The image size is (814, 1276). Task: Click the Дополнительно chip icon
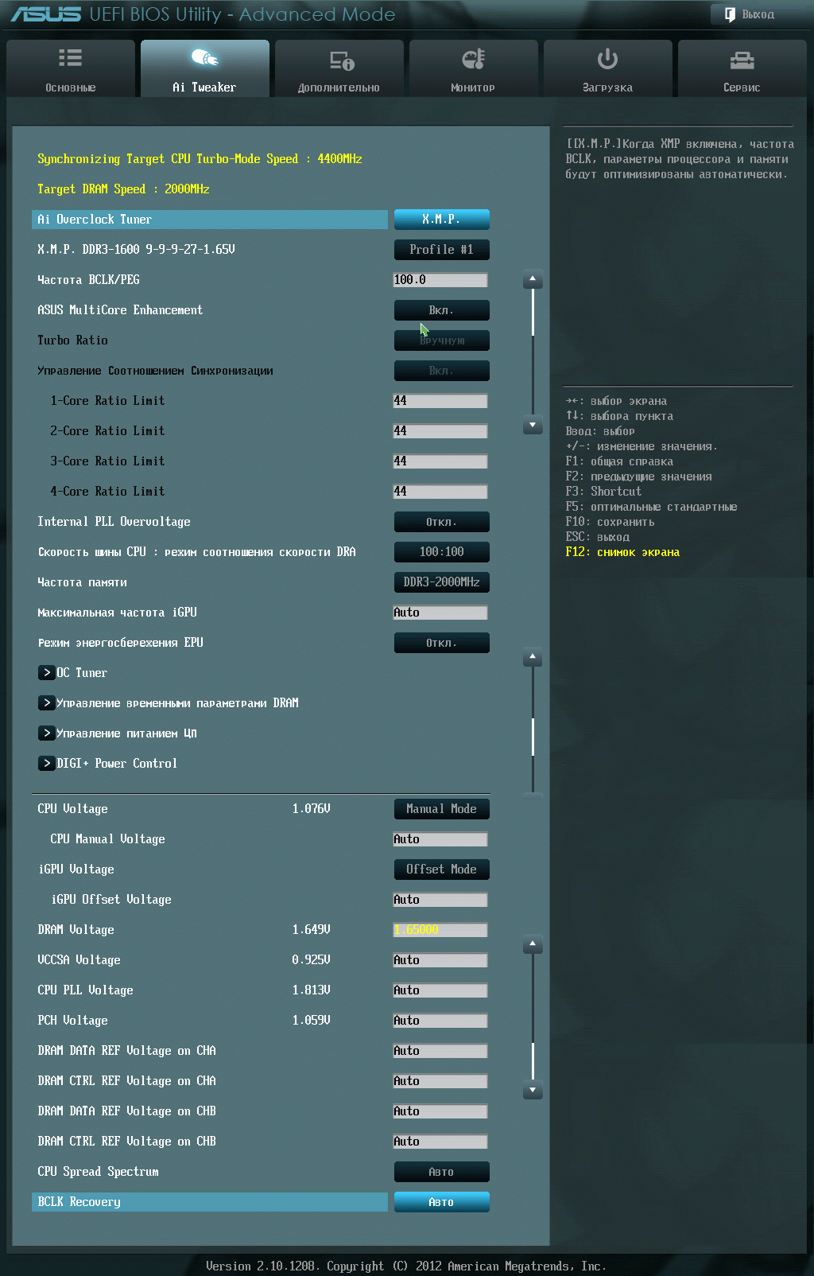[x=342, y=60]
